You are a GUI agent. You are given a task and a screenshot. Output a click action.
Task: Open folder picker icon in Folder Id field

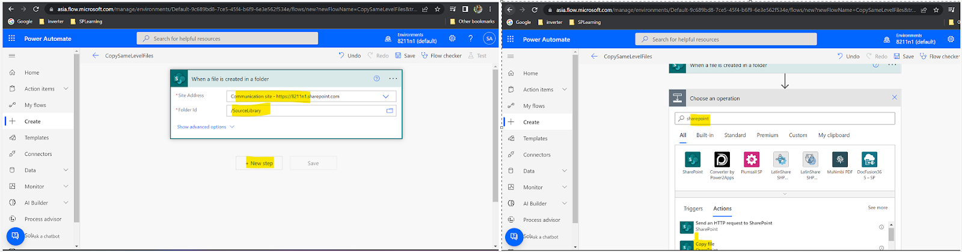(x=390, y=111)
